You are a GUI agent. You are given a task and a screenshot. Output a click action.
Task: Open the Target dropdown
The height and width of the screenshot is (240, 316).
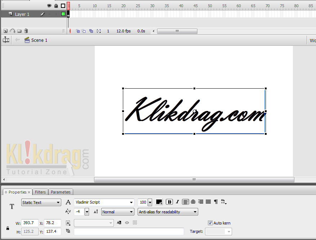click(218, 232)
